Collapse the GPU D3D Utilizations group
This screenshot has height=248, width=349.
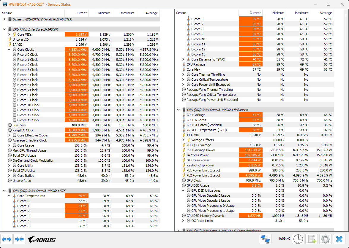[x=183, y=190]
